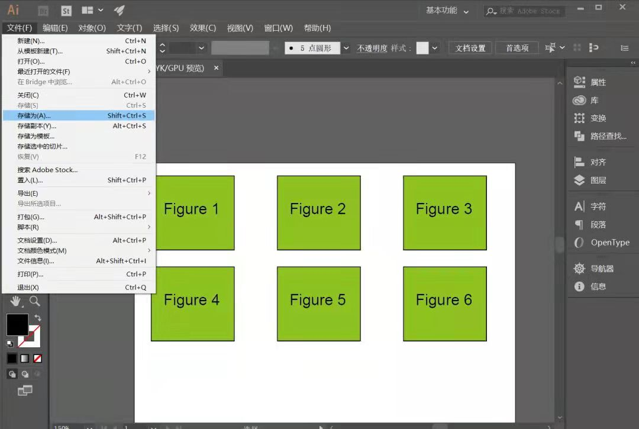The image size is (639, 429).
Task: Click the black fill color swatch
Action: pos(17,324)
